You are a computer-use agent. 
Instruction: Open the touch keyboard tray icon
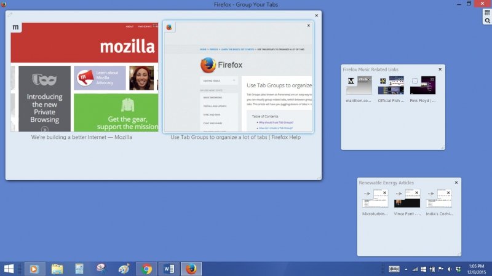click(394, 269)
